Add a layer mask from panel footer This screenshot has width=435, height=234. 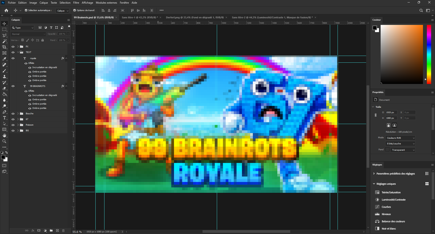(39, 230)
